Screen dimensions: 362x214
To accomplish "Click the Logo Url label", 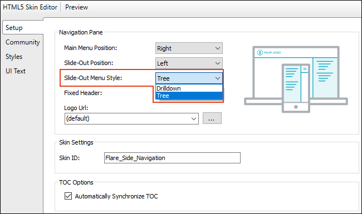I will click(76, 108).
